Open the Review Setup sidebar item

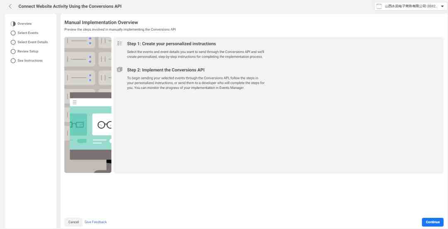pos(28,51)
